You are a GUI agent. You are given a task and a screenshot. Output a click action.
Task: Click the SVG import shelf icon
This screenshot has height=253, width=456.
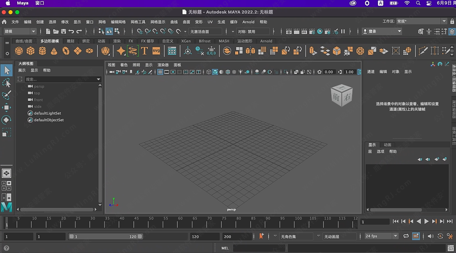156,51
